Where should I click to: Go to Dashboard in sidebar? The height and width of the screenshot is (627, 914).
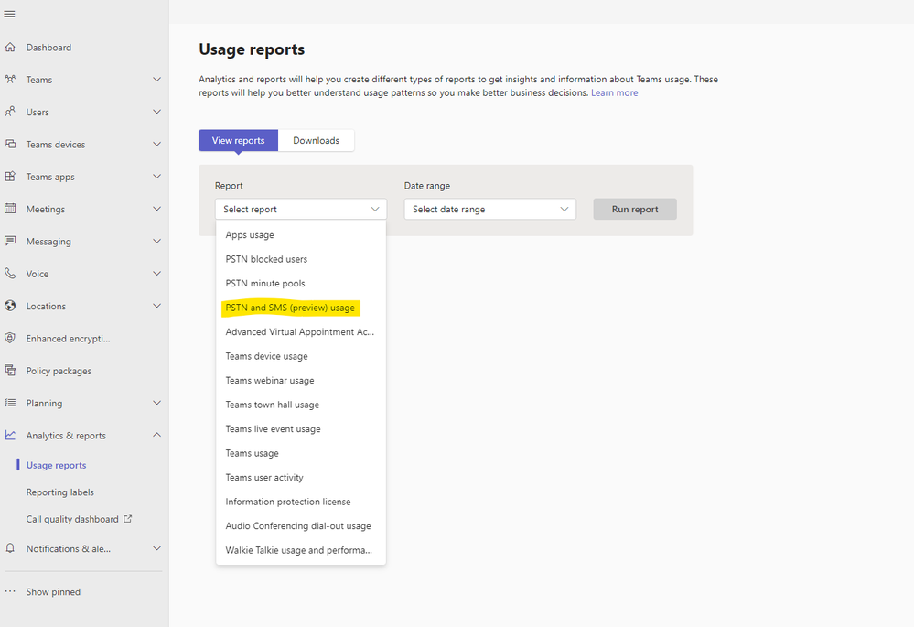tap(48, 48)
